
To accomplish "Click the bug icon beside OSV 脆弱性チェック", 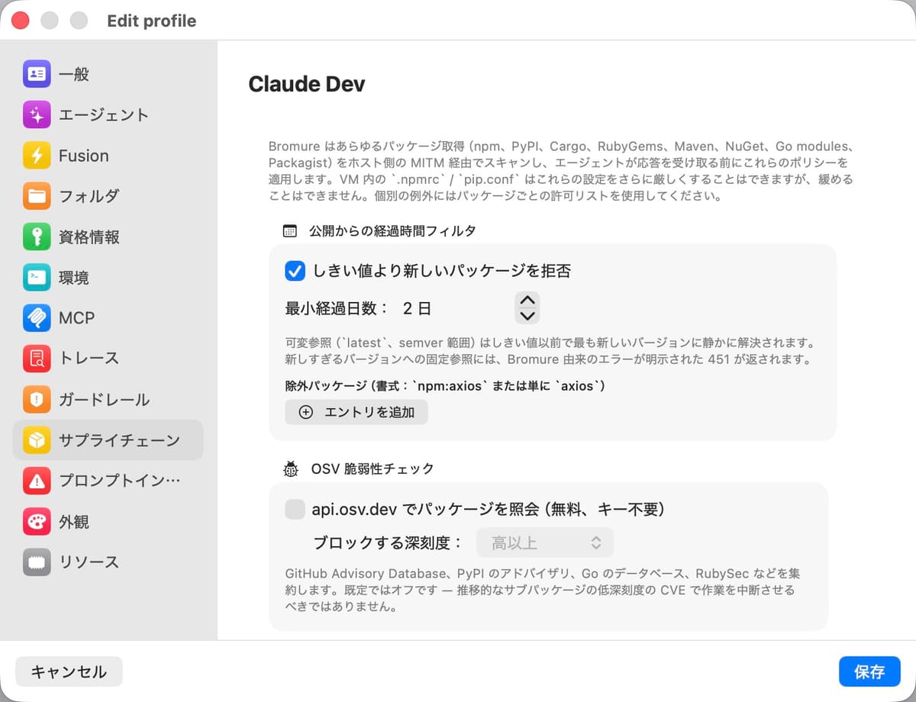I will [291, 469].
